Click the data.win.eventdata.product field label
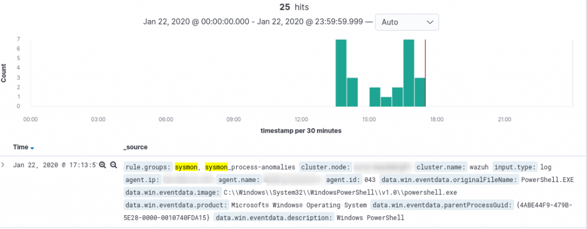Screen dimensions: 587x229 point(176,205)
